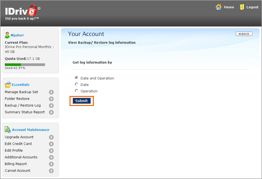The width and height of the screenshot is (262, 179).
Task: Sign out via the Logout link
Action: click(252, 7)
